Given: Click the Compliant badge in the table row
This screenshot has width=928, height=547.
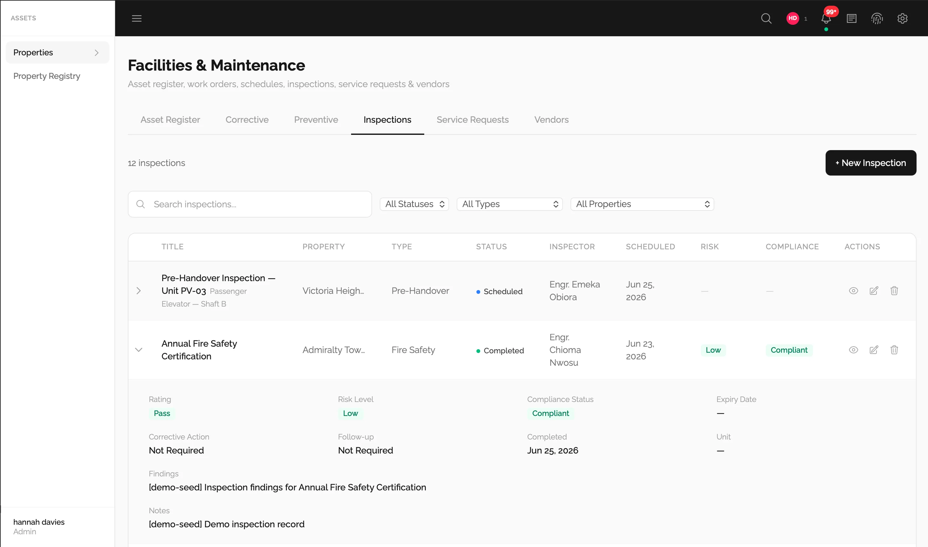Looking at the screenshot, I should (789, 350).
